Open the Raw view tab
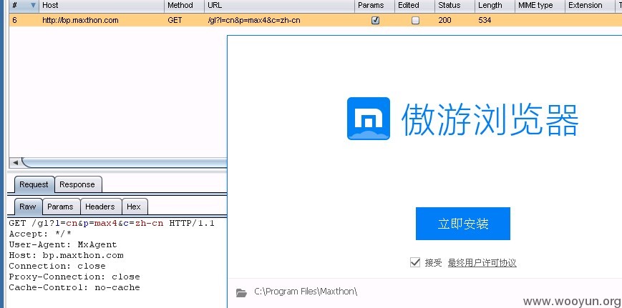The height and width of the screenshot is (308, 622). pyautogui.click(x=28, y=207)
